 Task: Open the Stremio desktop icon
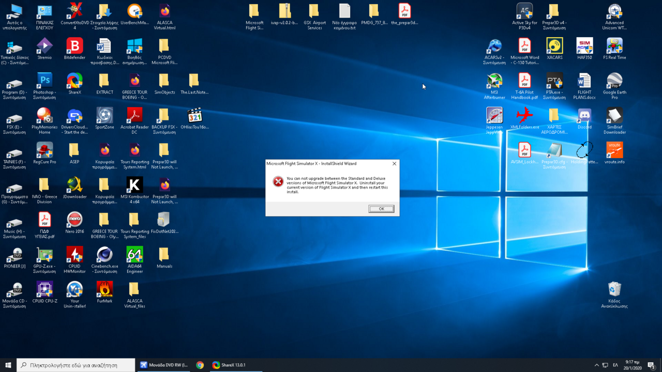pyautogui.click(x=44, y=49)
